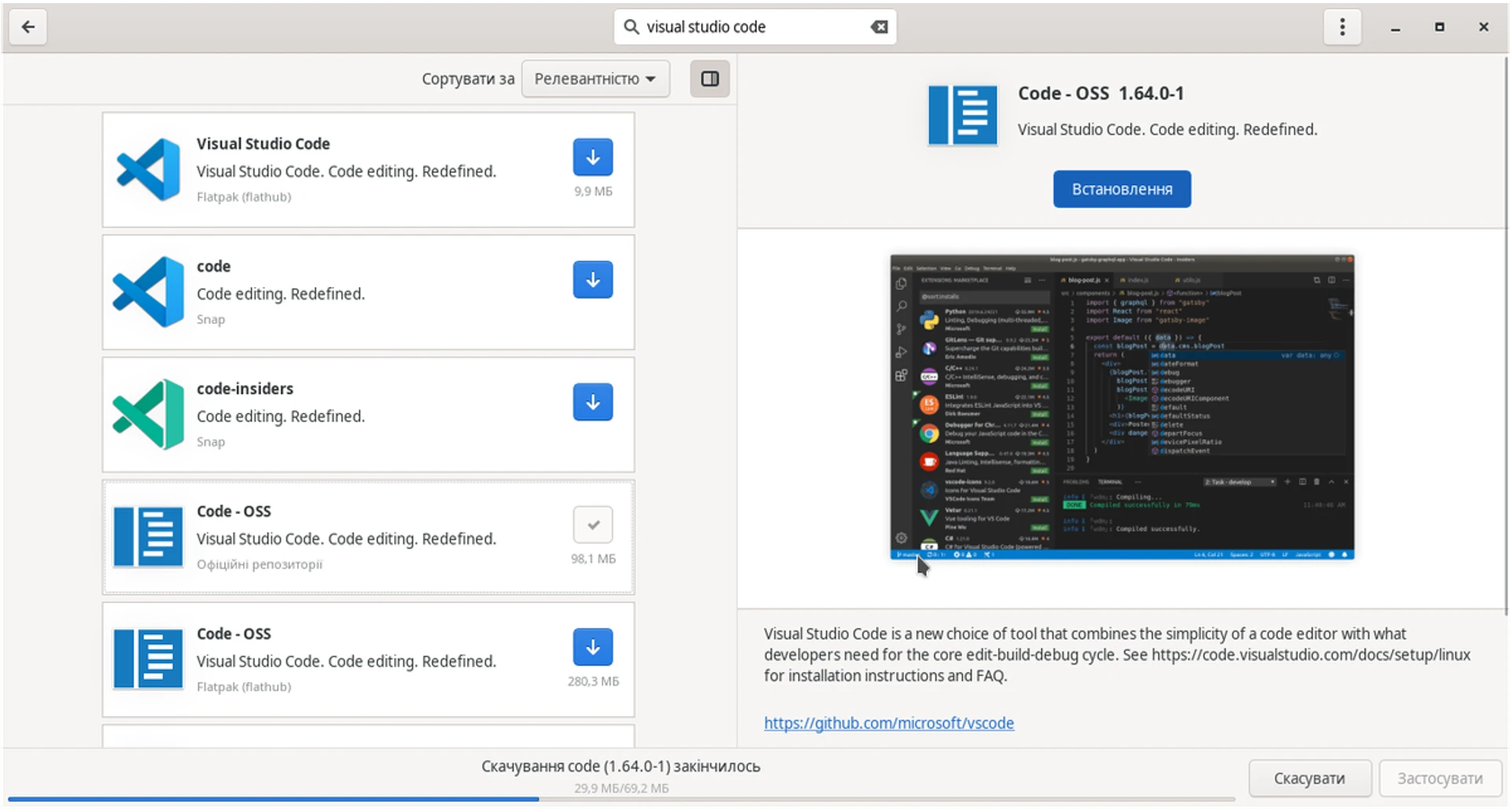Click the Застосувати apply button

pos(1440,778)
